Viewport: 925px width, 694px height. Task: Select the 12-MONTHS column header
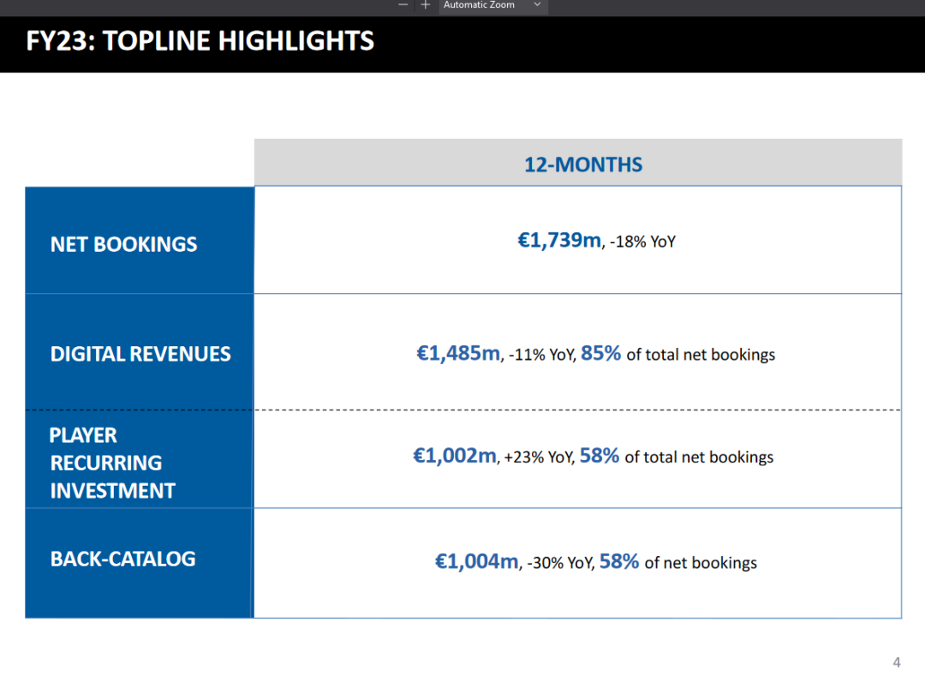582,165
